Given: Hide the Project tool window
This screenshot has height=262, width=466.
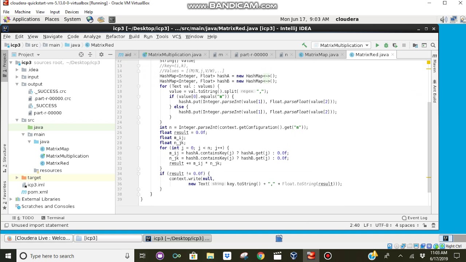Looking at the screenshot, I should coord(110,55).
